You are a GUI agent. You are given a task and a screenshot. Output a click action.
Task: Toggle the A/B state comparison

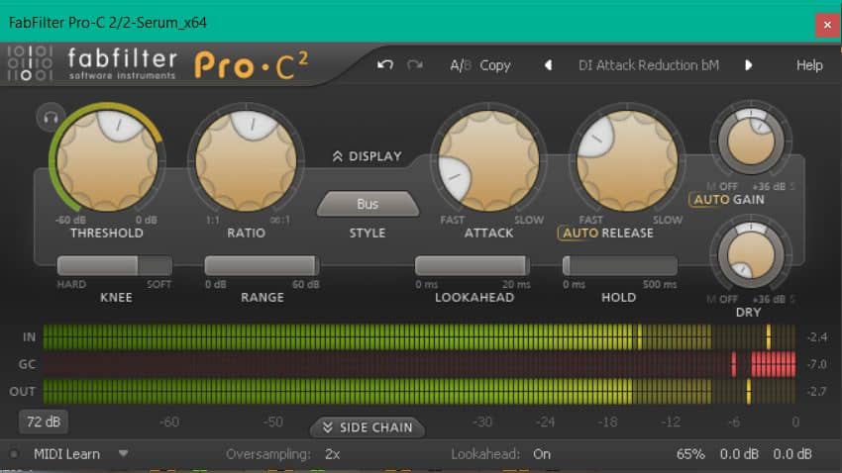(x=460, y=65)
